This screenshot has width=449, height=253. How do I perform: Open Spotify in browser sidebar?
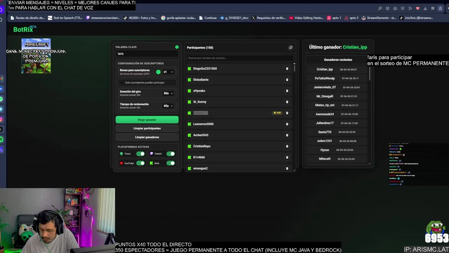tap(1, 140)
